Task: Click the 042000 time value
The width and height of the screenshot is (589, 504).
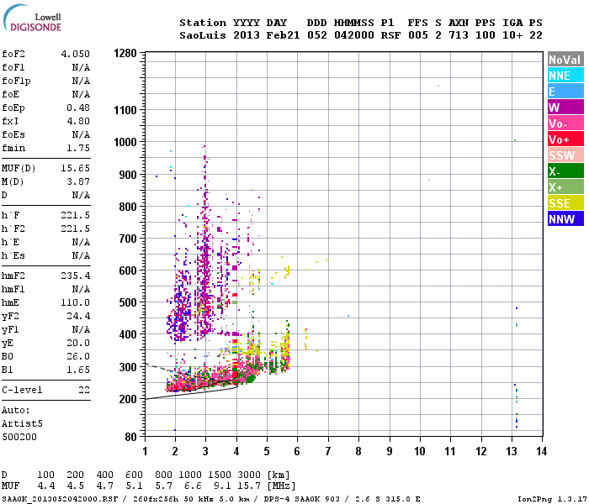Action: (354, 35)
